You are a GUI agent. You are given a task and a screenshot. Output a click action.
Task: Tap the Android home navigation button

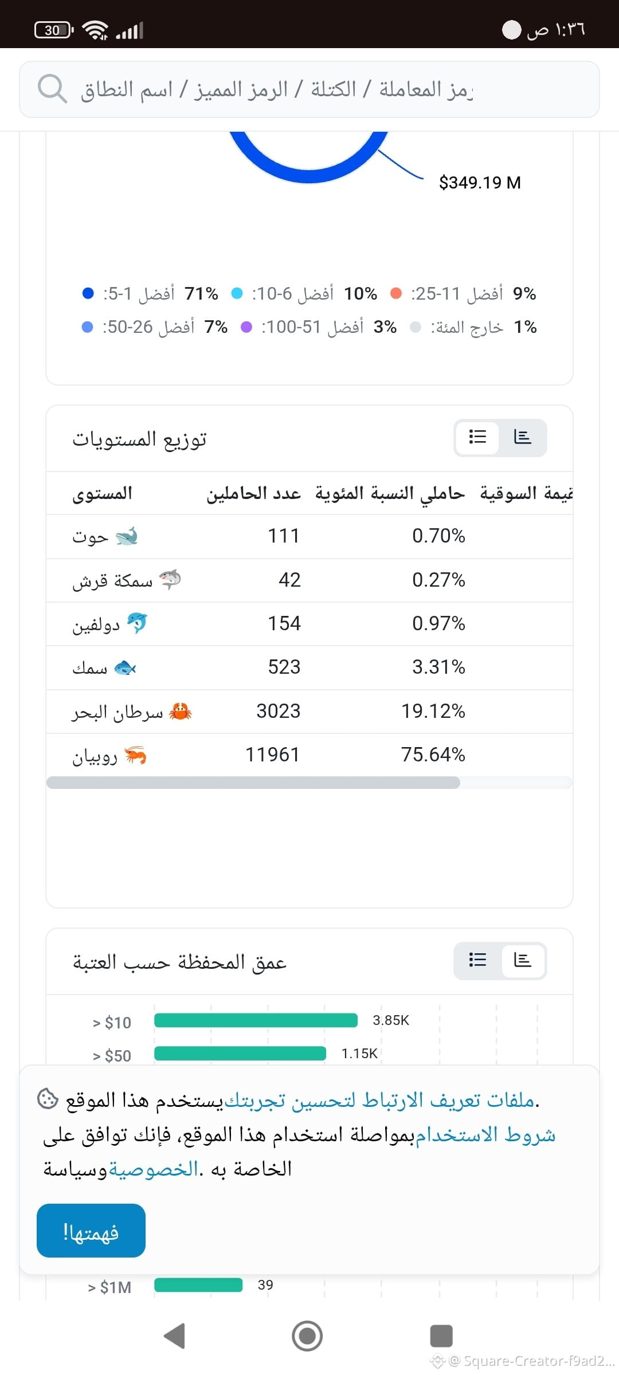[x=307, y=1336]
